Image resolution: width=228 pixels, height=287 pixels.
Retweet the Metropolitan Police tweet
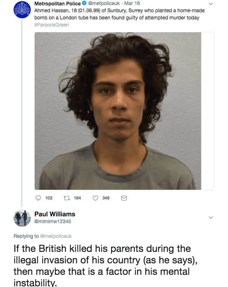66,198
